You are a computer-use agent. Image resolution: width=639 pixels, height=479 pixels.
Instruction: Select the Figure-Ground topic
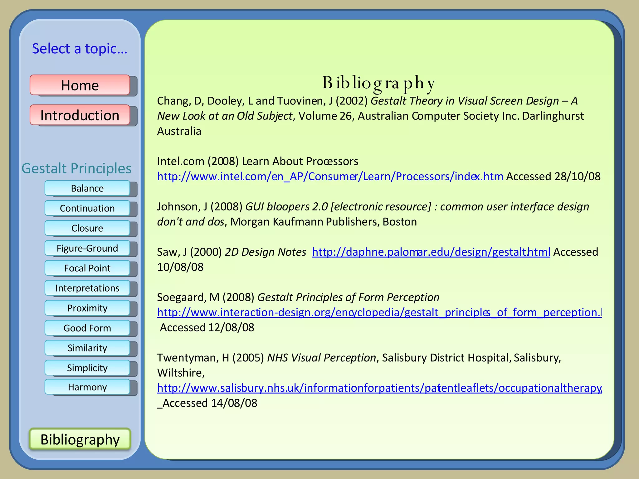tap(87, 248)
